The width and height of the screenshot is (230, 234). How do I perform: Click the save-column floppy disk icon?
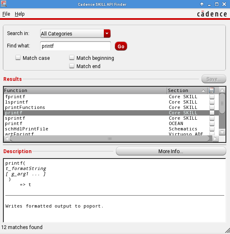point(211,90)
